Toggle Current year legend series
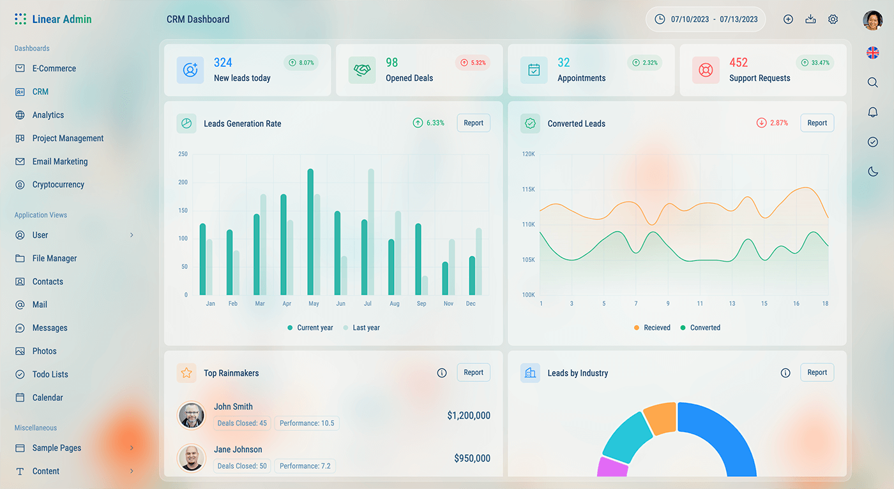 point(310,328)
